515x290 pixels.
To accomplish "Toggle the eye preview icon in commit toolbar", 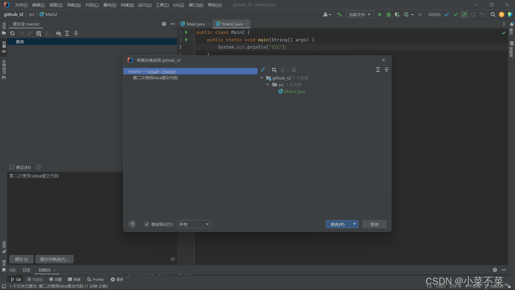I will [58, 33].
